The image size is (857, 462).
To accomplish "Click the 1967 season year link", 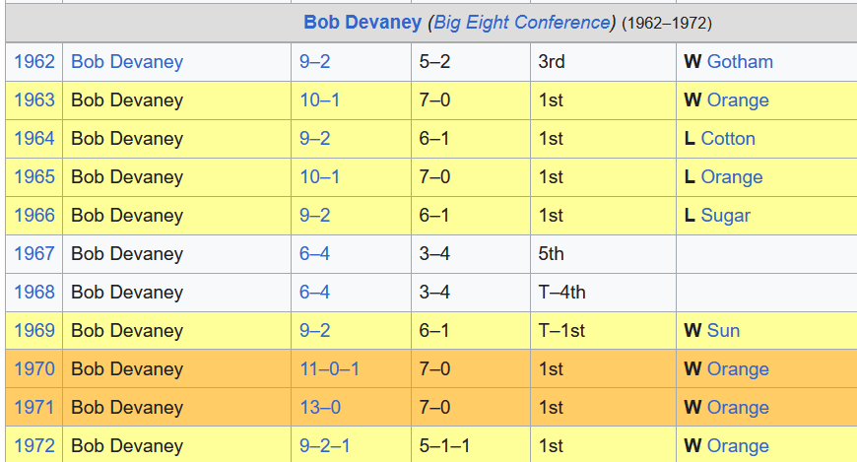I will pyautogui.click(x=34, y=254).
